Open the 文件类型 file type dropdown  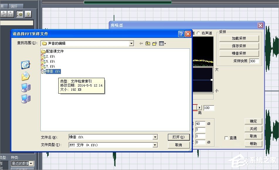tap(154, 145)
